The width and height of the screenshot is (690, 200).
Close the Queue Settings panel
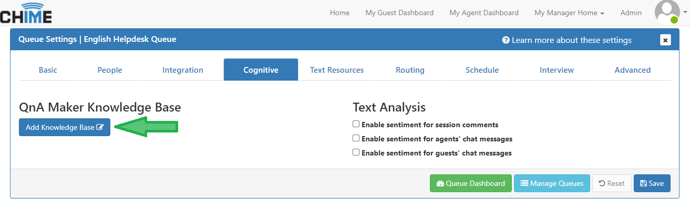[665, 40]
